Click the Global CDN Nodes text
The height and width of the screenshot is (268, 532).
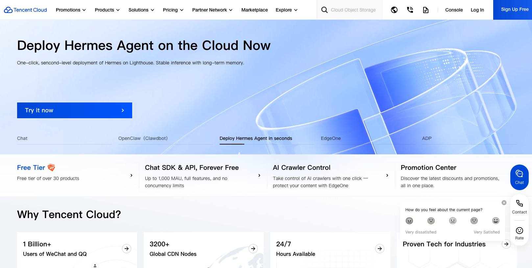pos(173,254)
